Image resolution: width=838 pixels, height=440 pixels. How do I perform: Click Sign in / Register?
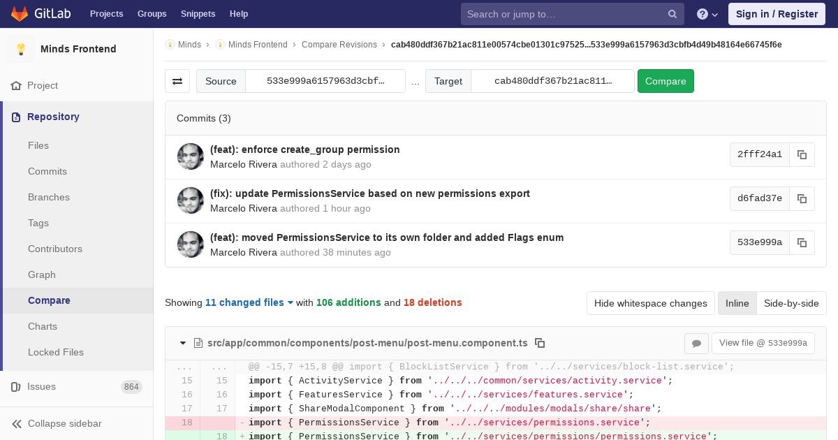coord(777,14)
